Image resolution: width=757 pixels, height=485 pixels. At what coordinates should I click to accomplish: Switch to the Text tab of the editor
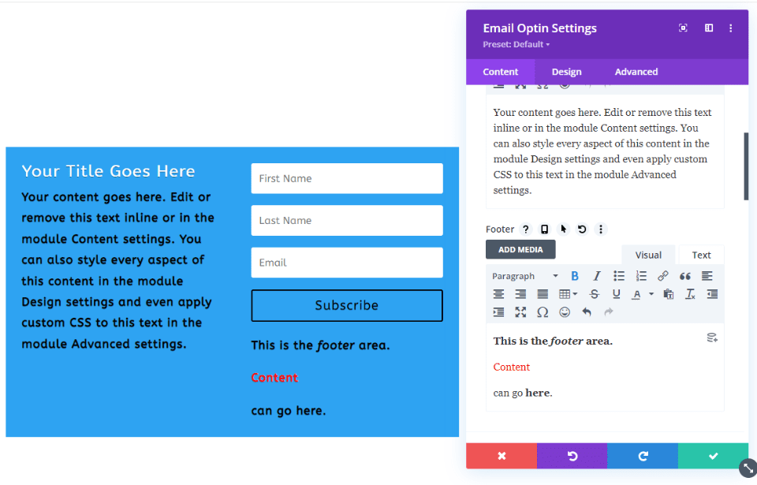[x=700, y=255]
